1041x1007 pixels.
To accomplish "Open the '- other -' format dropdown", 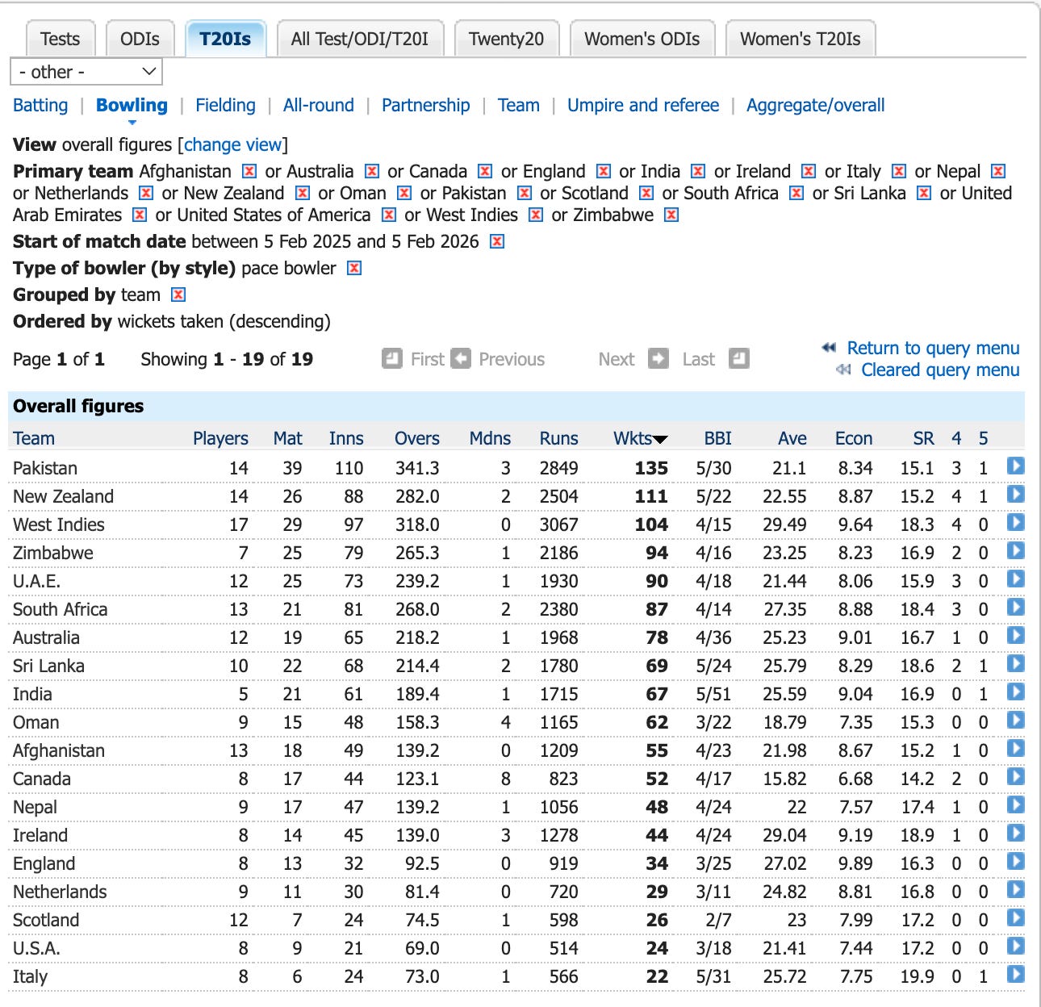I will 86,72.
